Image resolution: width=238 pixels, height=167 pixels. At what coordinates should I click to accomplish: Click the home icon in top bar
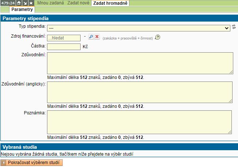(x=19, y=3)
